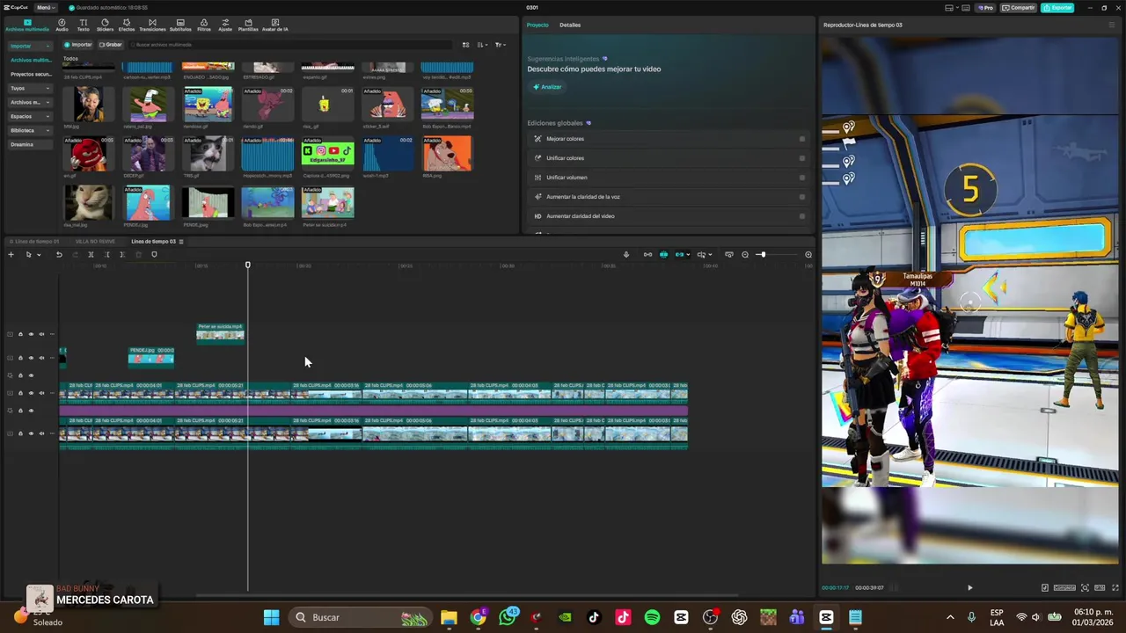Check Aumentar la claridad de la voz
Image resolution: width=1126 pixels, height=633 pixels.
[802, 197]
